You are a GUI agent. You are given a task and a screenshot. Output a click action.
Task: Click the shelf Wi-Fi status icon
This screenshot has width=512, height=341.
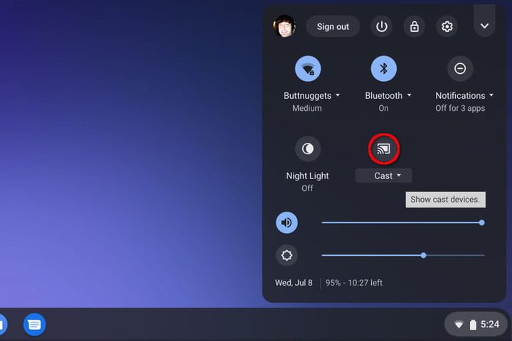pos(459,325)
